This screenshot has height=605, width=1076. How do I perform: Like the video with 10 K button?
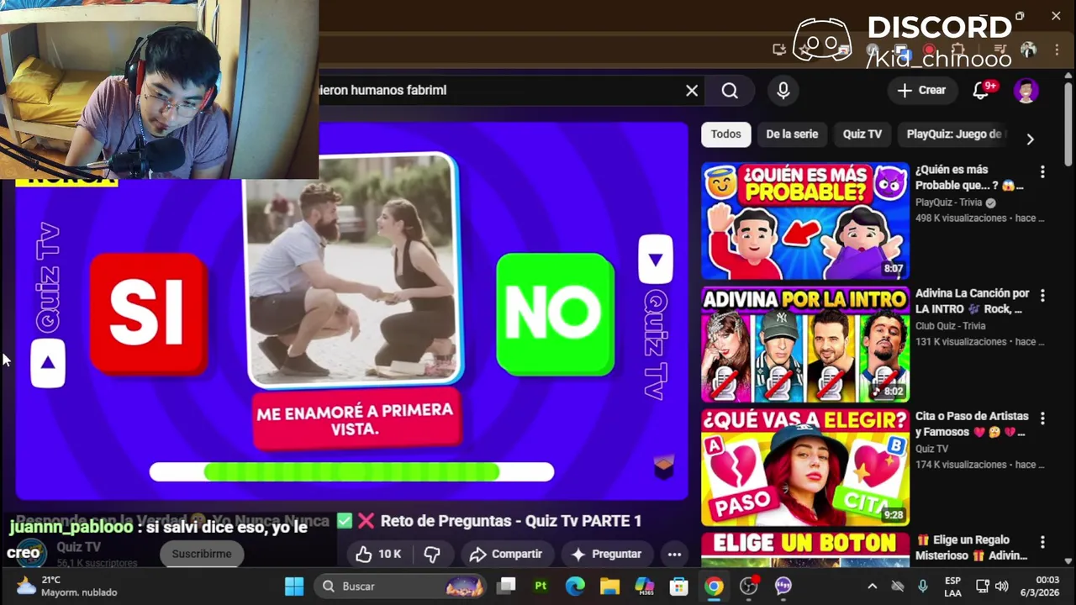pyautogui.click(x=378, y=554)
